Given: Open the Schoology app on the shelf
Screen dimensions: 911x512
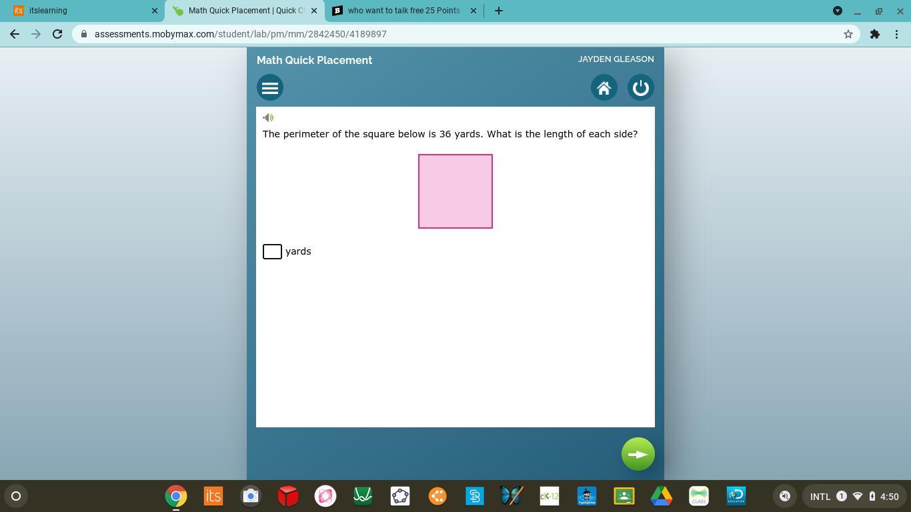Looking at the screenshot, I should 475,496.
